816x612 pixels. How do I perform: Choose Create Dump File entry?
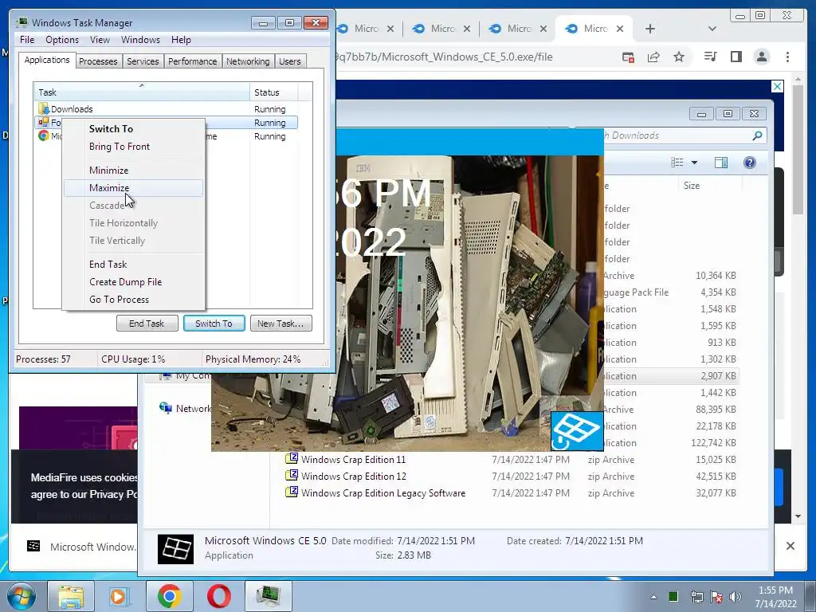(x=125, y=282)
